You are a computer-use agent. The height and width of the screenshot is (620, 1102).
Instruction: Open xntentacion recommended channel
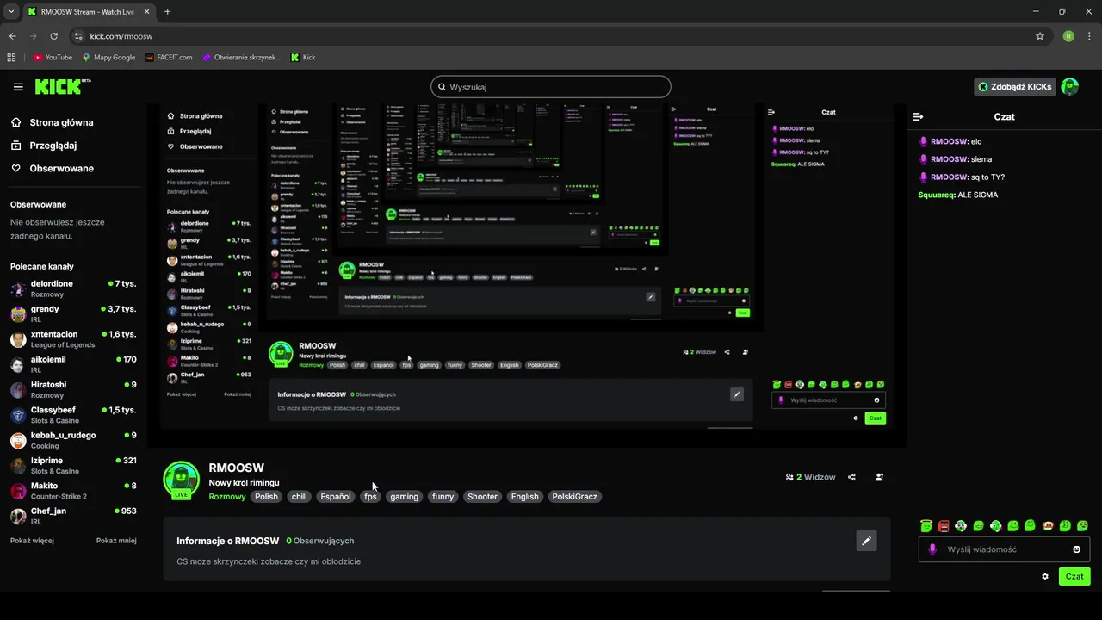73,338
